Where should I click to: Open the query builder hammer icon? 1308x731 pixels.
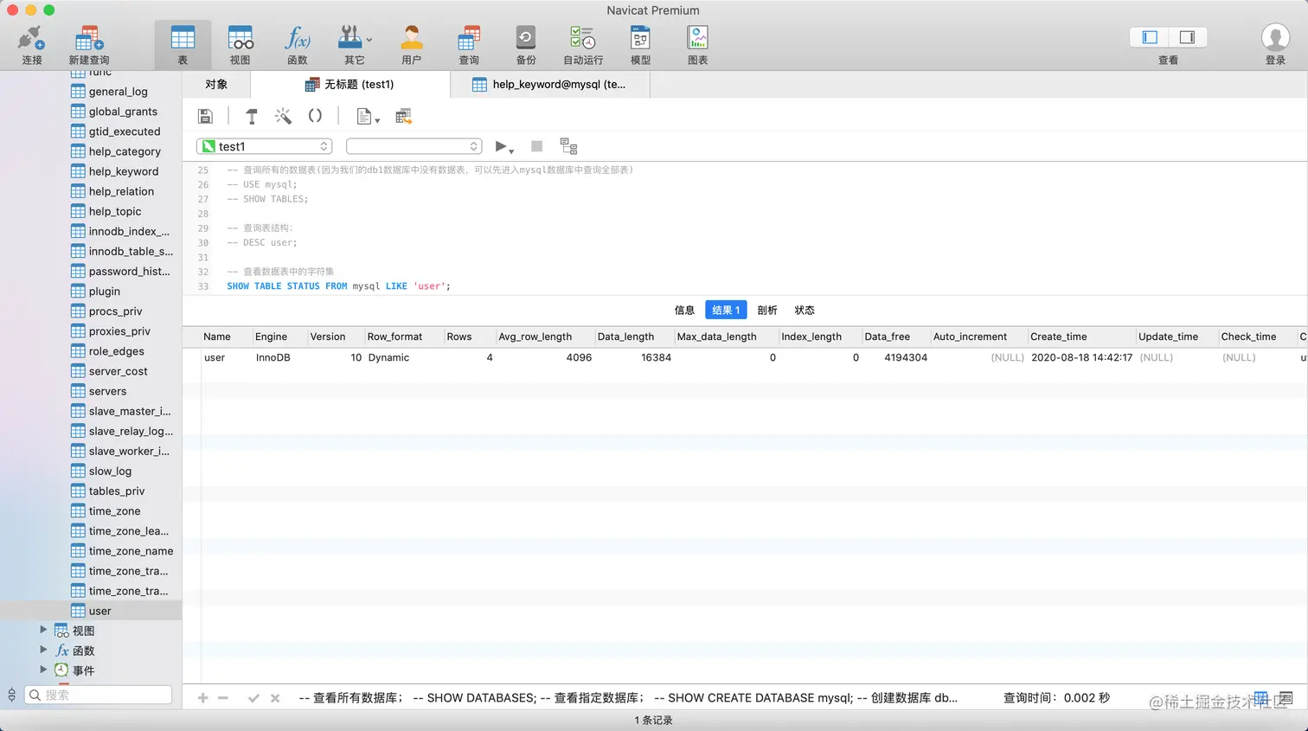(x=252, y=116)
